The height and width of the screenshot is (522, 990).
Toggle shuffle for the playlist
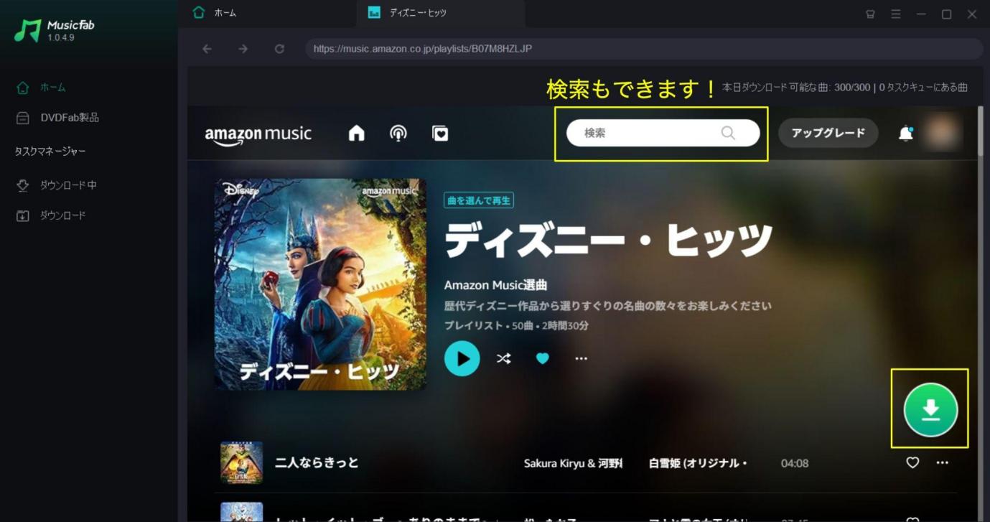click(x=504, y=358)
